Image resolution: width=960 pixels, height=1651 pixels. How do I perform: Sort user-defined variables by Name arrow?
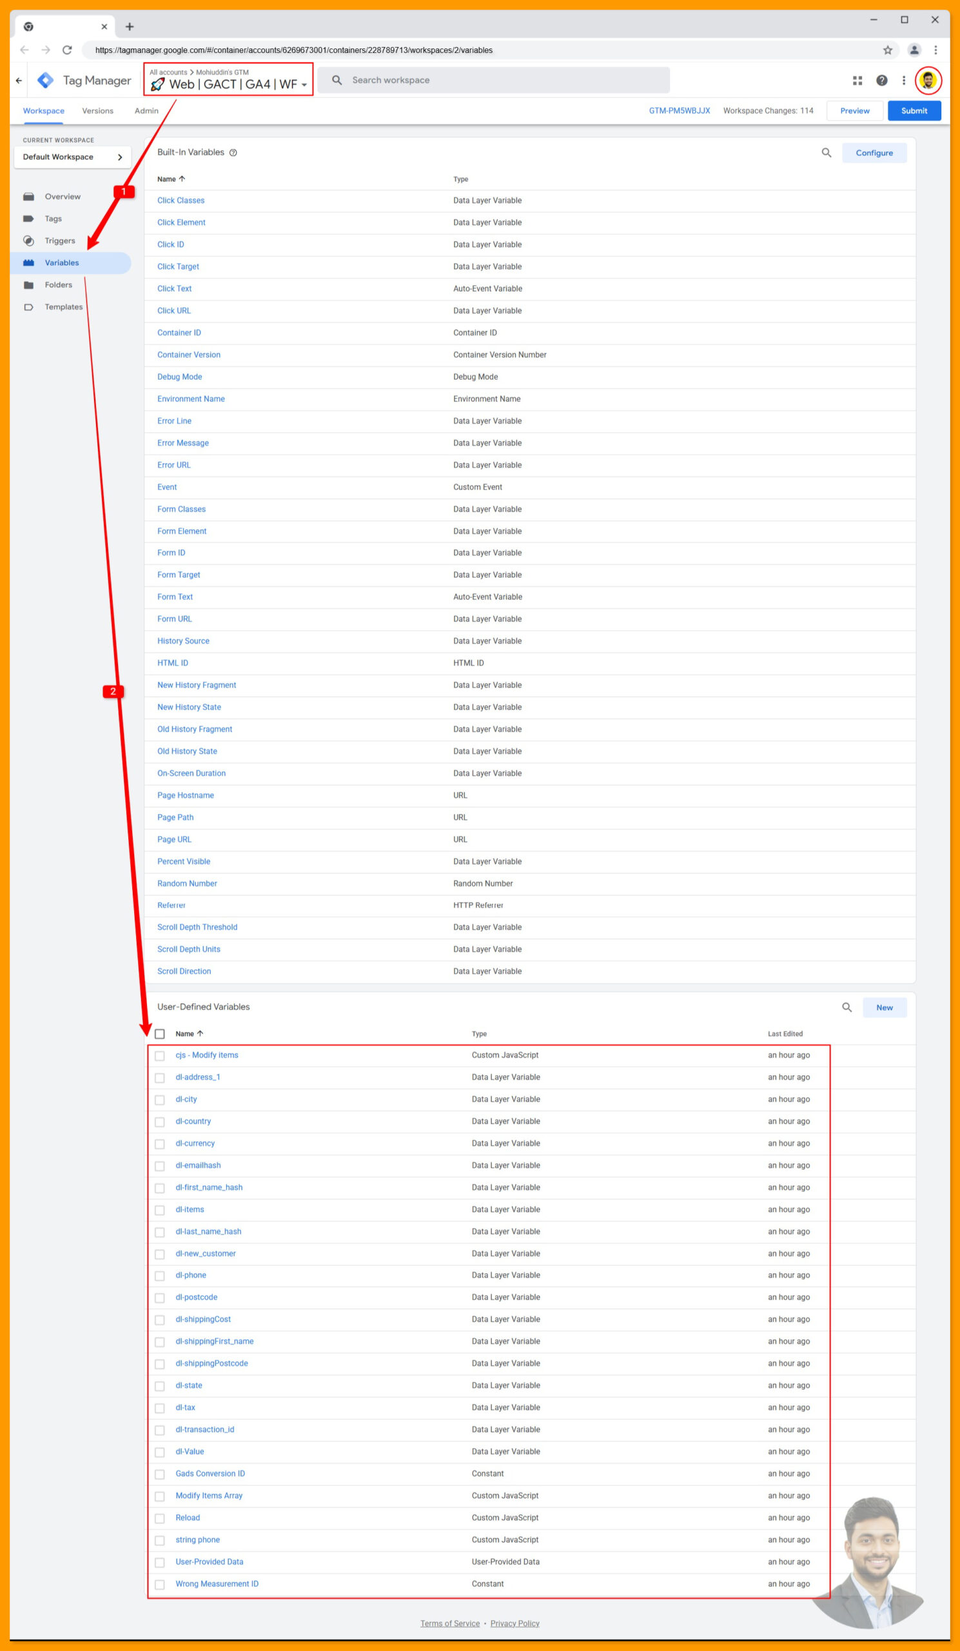(201, 1034)
